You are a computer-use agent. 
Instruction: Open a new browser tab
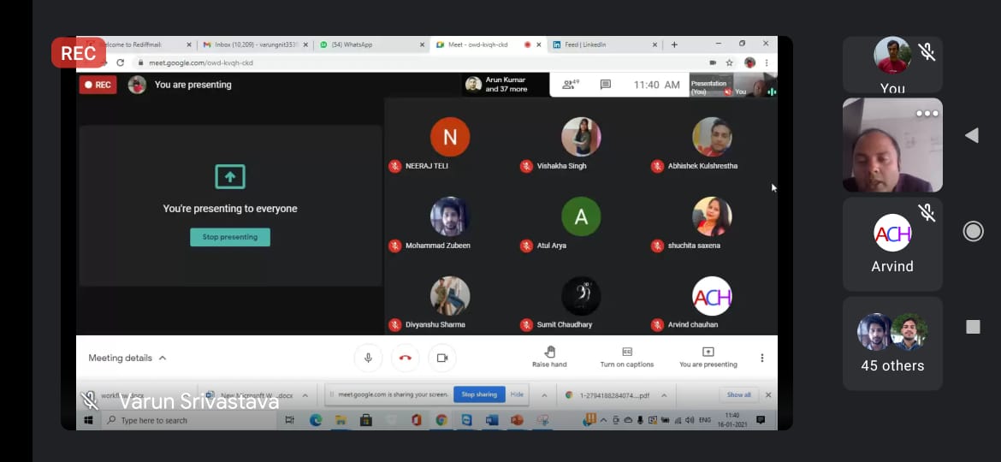click(674, 44)
